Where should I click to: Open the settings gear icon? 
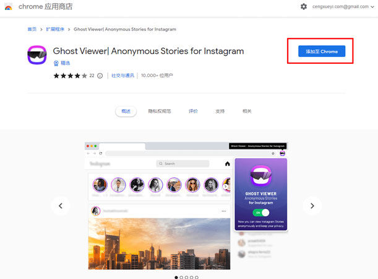(x=304, y=7)
